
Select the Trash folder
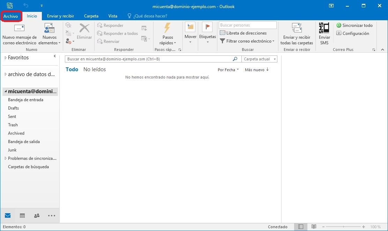(x=13, y=125)
